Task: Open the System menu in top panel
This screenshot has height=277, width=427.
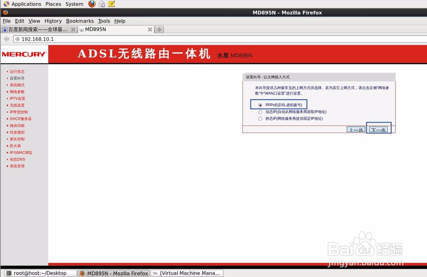Action: tap(74, 4)
